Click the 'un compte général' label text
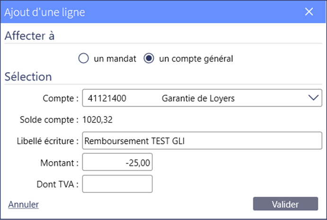Viewport: 327px width, 220px height. (x=196, y=59)
